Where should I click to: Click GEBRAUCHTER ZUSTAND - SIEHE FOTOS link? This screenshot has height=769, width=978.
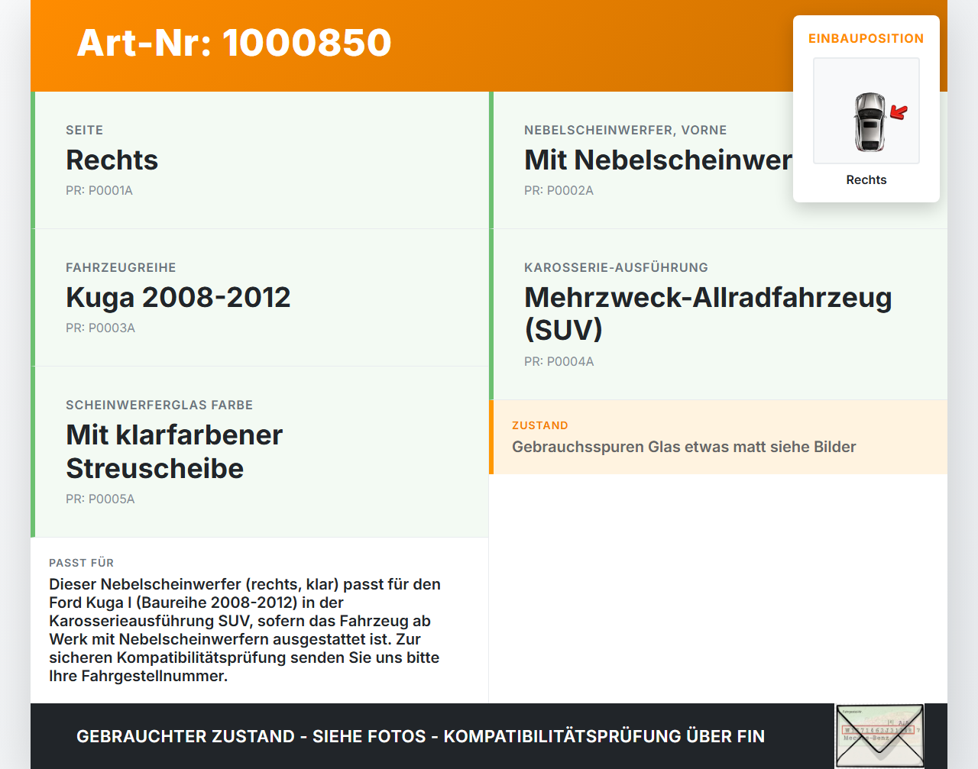(x=251, y=736)
